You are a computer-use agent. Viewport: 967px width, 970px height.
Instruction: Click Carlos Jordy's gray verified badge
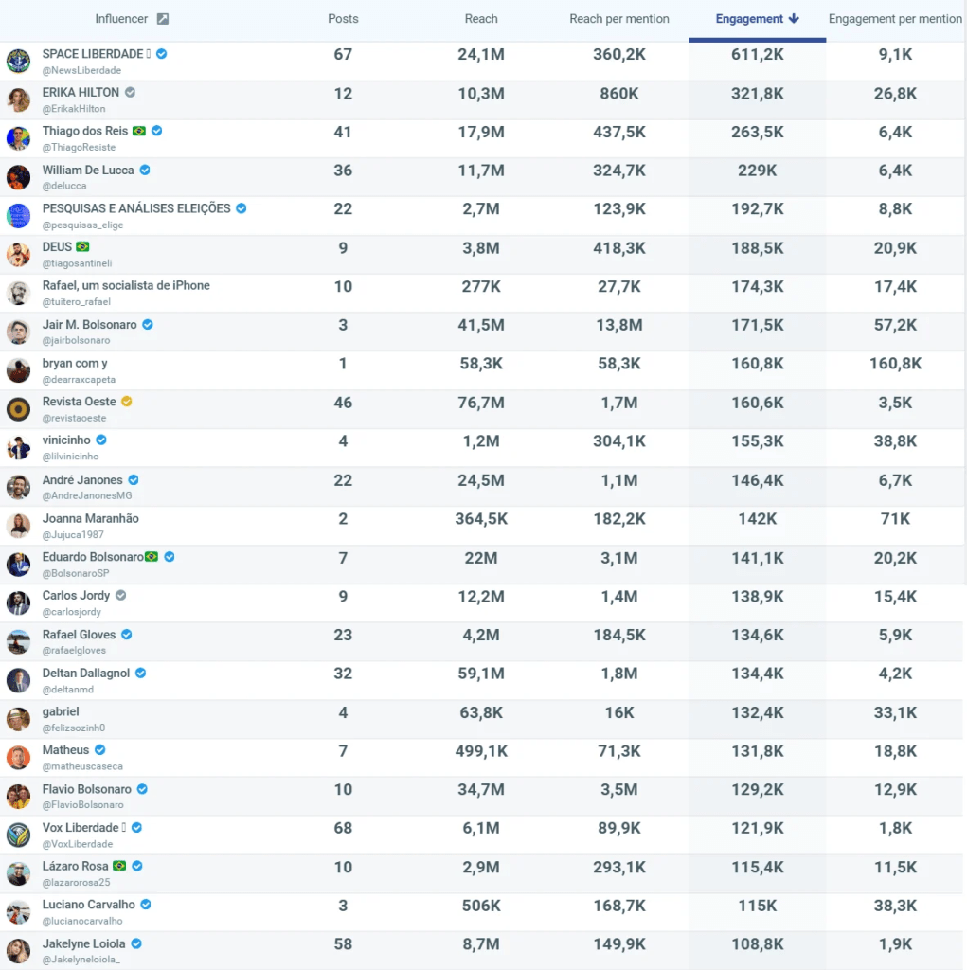point(121,596)
